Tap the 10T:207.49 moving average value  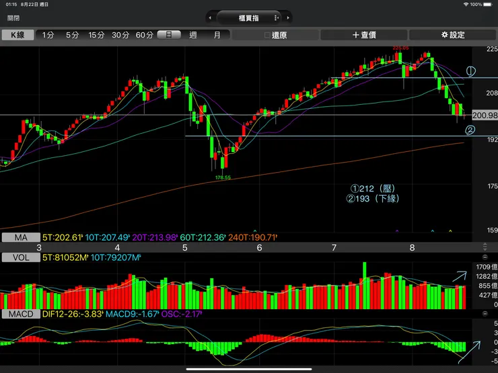point(108,237)
